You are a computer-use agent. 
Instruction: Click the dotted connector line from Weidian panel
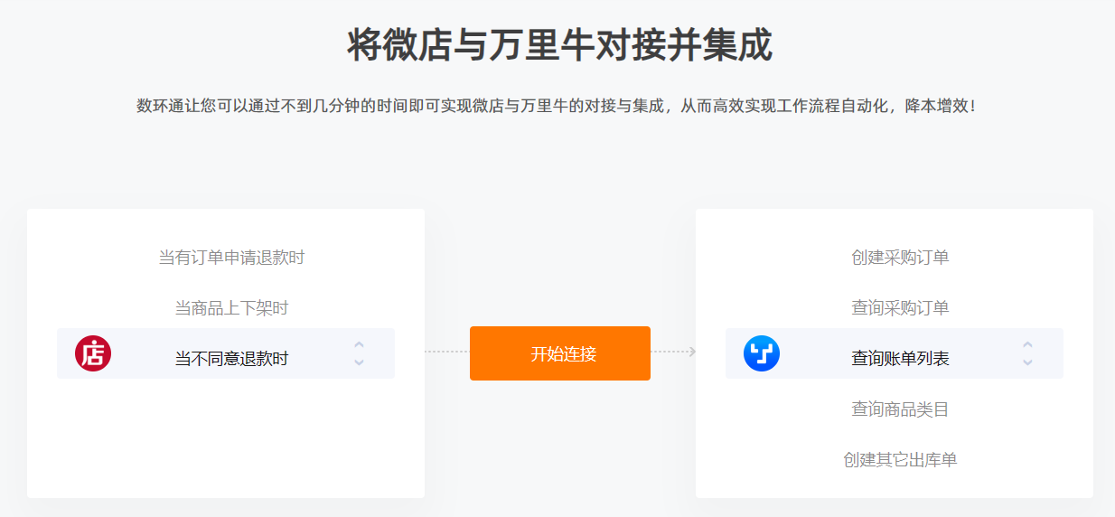tap(447, 352)
